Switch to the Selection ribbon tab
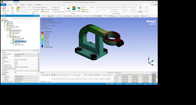196x105 pixels. tap(30, 5)
